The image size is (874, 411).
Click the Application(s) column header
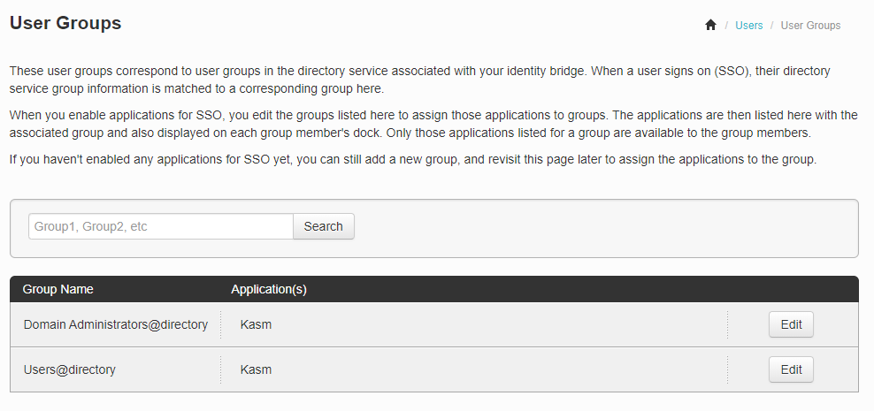coord(269,289)
